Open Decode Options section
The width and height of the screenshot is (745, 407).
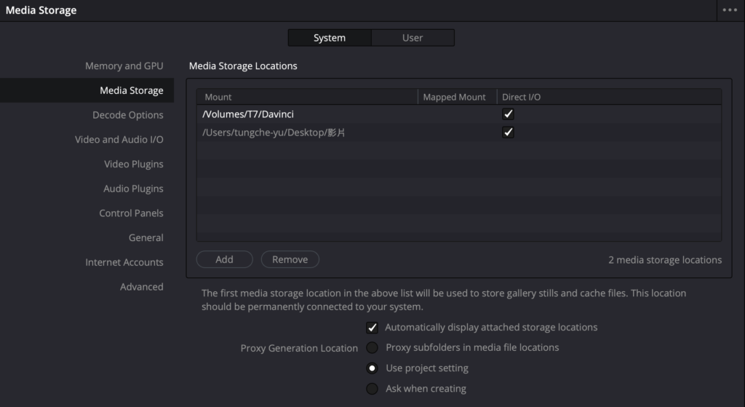[127, 115]
